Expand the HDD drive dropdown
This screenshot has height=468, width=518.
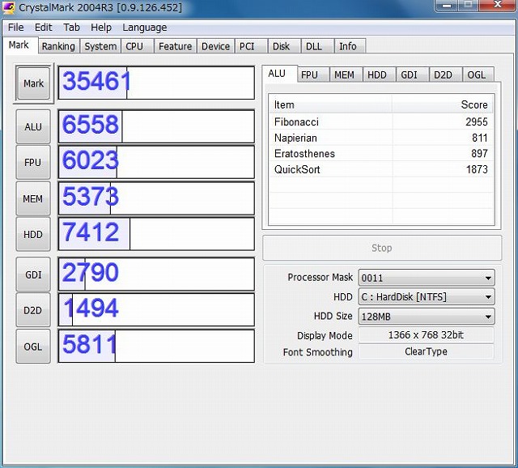[x=427, y=297]
